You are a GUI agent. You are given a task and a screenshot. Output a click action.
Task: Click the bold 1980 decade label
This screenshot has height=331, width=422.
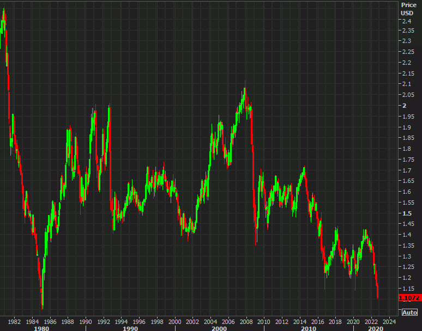tap(42, 328)
